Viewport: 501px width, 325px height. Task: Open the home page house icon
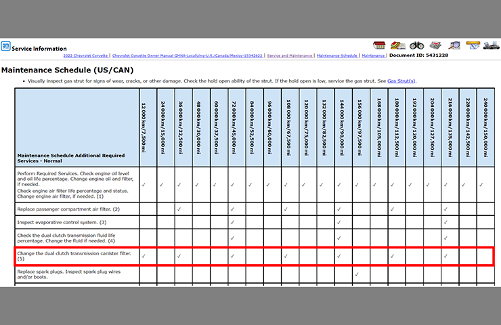point(378,45)
